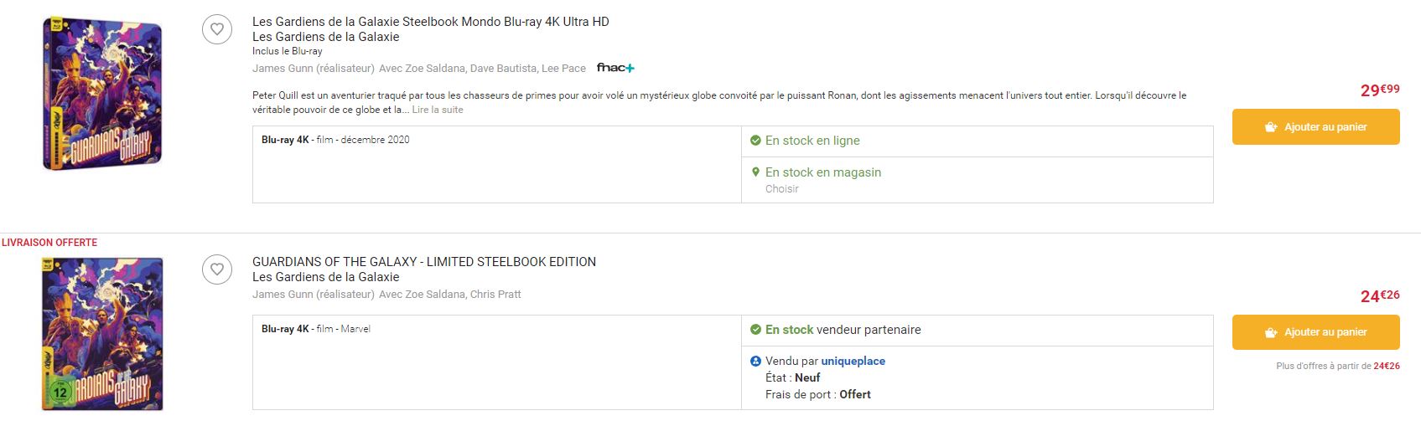This screenshot has width=1421, height=431.
Task: Open first Steelbook Mondo cover thumbnail
Action: (x=102, y=95)
